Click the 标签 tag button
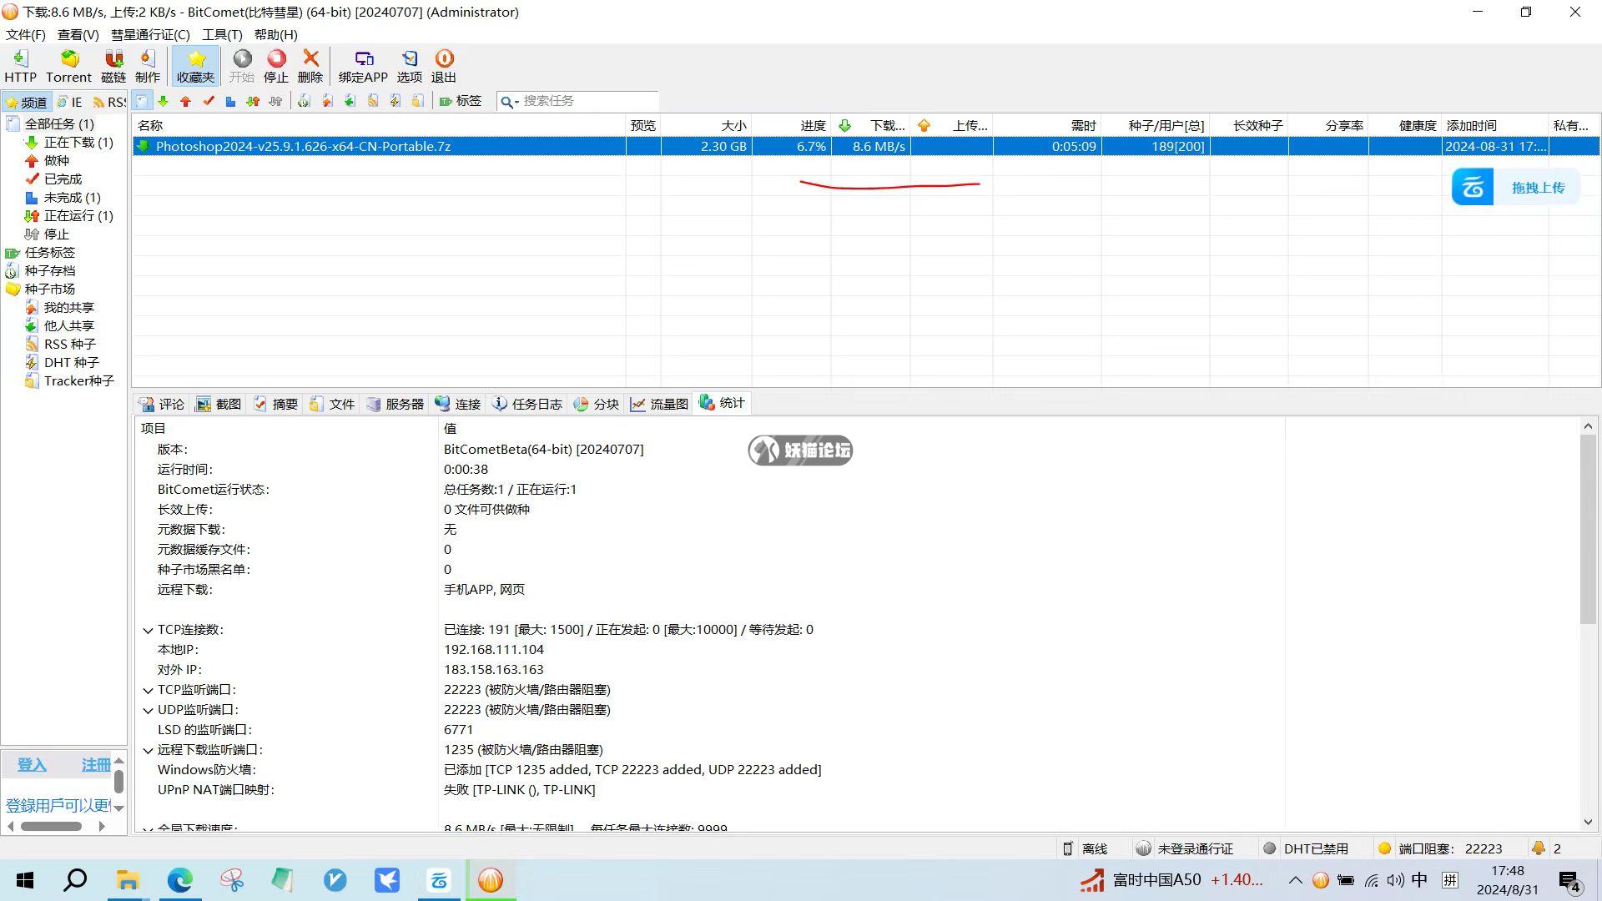Image resolution: width=1602 pixels, height=901 pixels. 461,101
